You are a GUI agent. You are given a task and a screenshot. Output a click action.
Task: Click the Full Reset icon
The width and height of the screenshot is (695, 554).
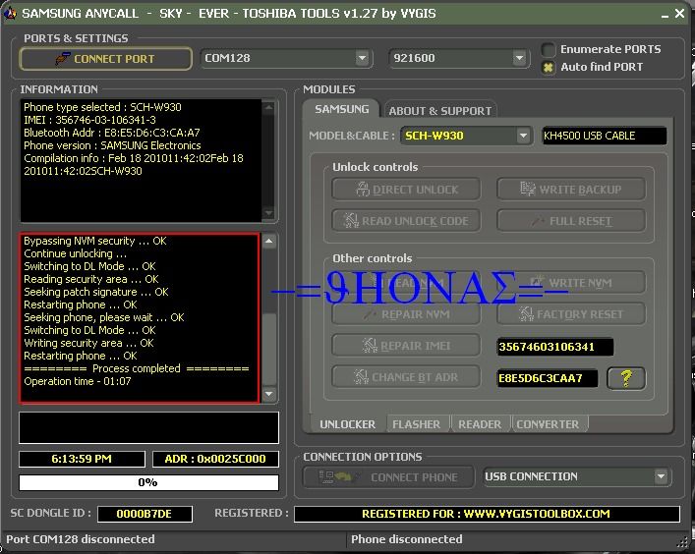coord(537,221)
